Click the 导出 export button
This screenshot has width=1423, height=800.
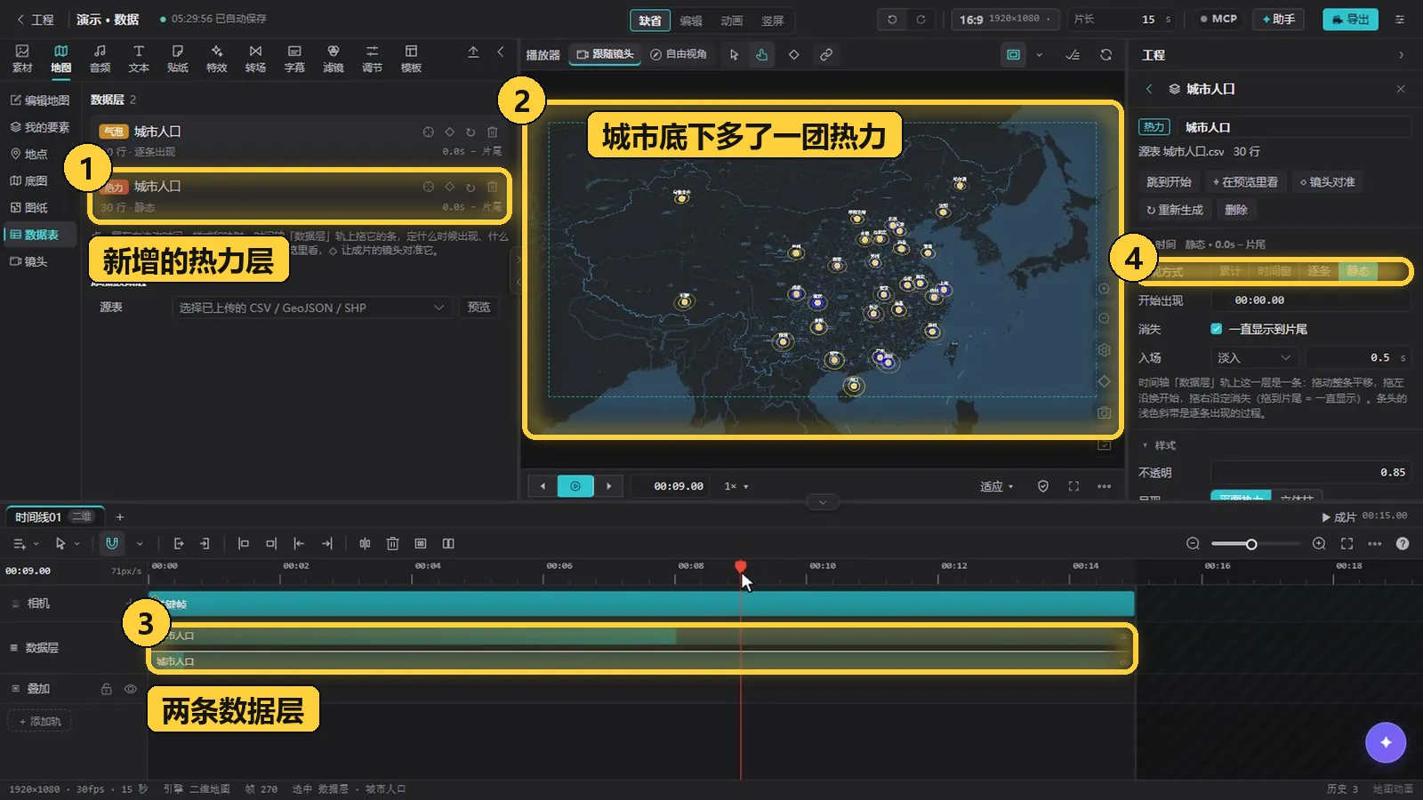point(1350,19)
